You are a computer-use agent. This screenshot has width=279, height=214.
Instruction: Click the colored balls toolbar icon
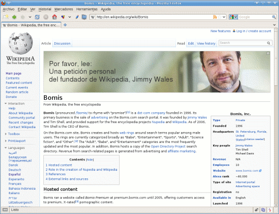63,17
